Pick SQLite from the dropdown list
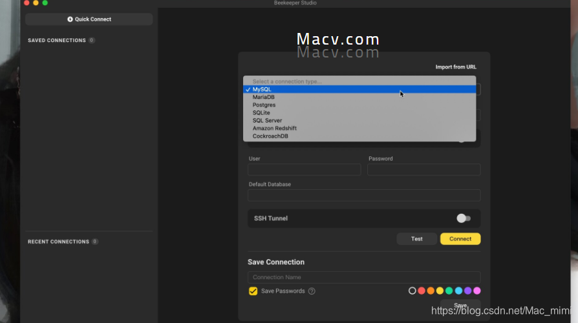This screenshot has height=323, width=578. click(359, 112)
